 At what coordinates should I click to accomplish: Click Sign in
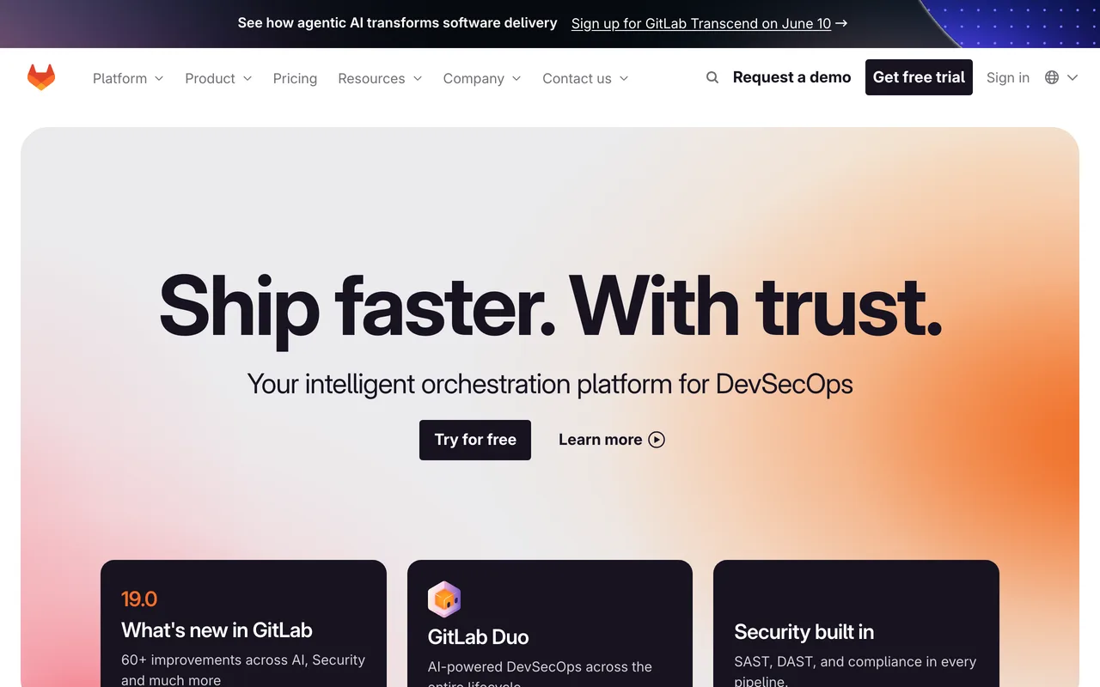coord(1008,77)
